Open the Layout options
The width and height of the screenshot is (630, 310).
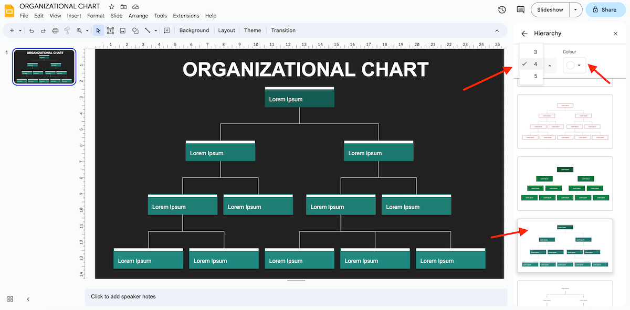227,30
